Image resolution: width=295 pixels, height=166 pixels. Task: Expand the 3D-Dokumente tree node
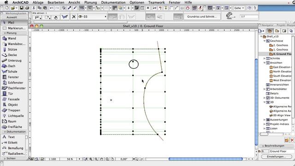pos(264,98)
